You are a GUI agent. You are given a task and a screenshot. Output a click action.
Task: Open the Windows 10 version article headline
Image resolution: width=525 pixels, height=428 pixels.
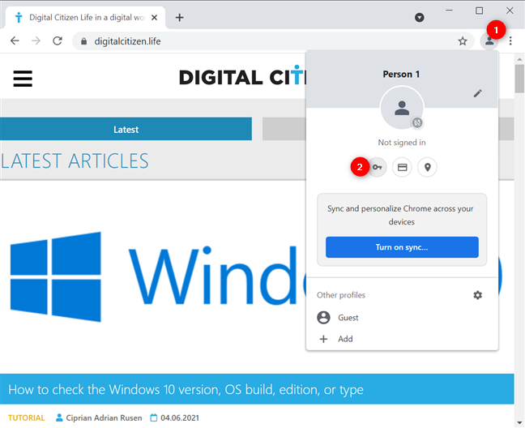coord(186,389)
